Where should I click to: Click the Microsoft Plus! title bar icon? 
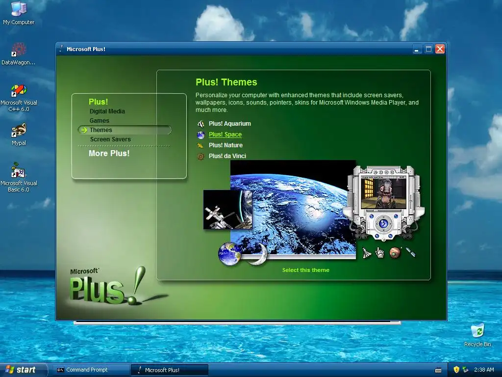(x=61, y=49)
